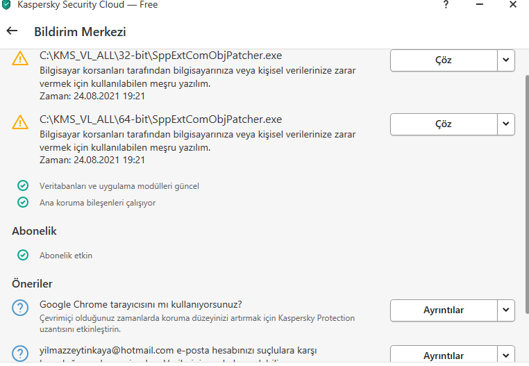Click warning triangle beside the 32-bit SppExtComObjPatcher entry
Screen dimensions: 529x366
pyautogui.click(x=20, y=58)
